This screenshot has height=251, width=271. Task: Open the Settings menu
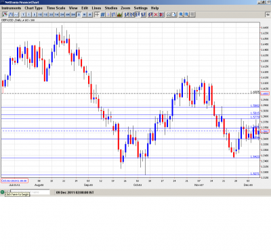140,8
